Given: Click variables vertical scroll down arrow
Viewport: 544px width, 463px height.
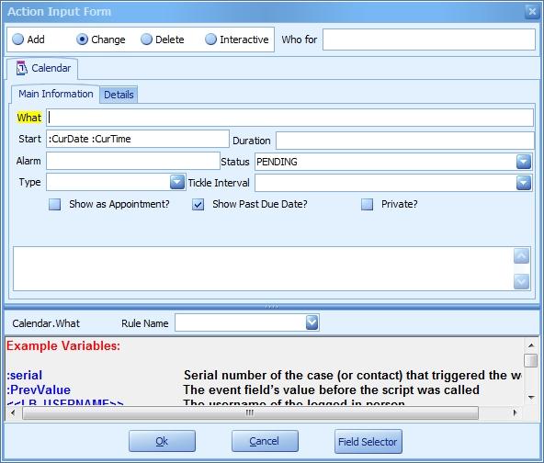Looking at the screenshot, I should (x=531, y=397).
